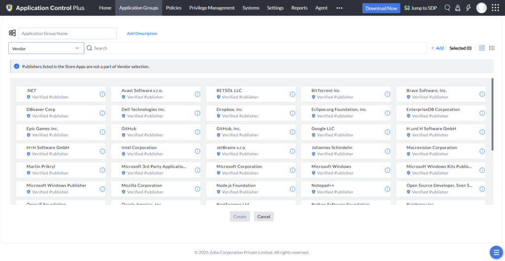The height and width of the screenshot is (261, 505).
Task: Click the blue floating menu button
Action: pos(496,252)
